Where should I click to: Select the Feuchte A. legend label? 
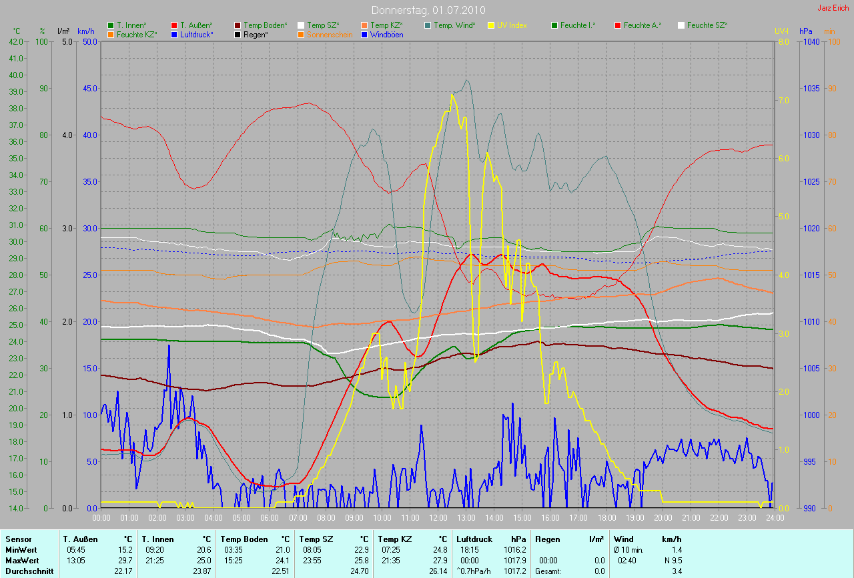click(x=643, y=25)
